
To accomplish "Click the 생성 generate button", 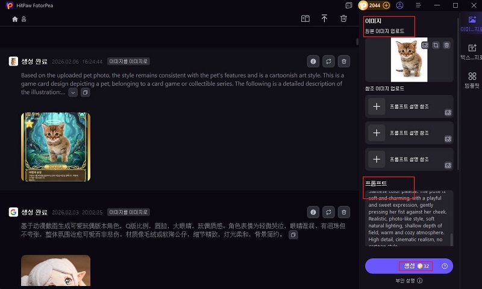I will [x=409, y=266].
